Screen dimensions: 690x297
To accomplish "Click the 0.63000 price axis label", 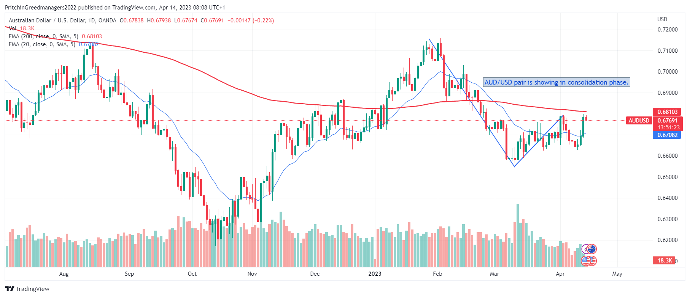I will pos(668,219).
